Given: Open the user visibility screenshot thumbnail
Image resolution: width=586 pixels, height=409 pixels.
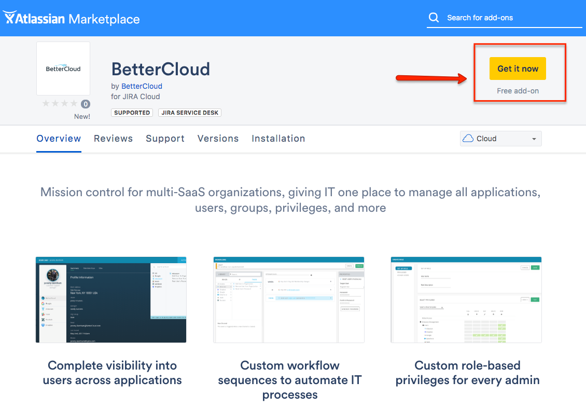Looking at the screenshot, I should 111,299.
